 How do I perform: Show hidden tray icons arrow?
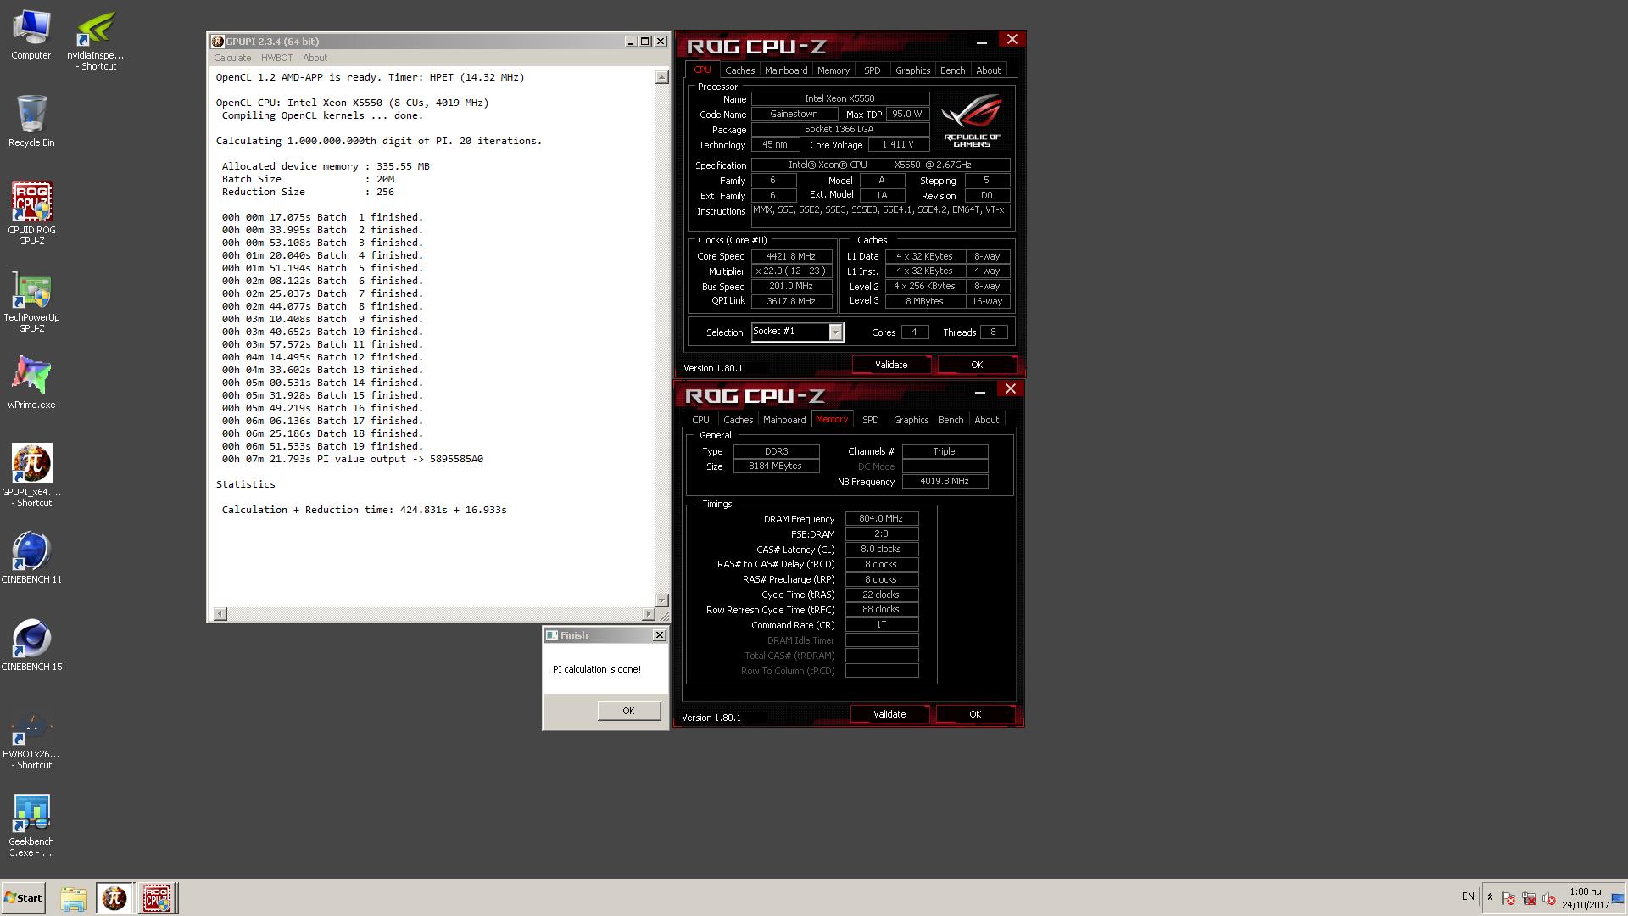pos(1490,897)
